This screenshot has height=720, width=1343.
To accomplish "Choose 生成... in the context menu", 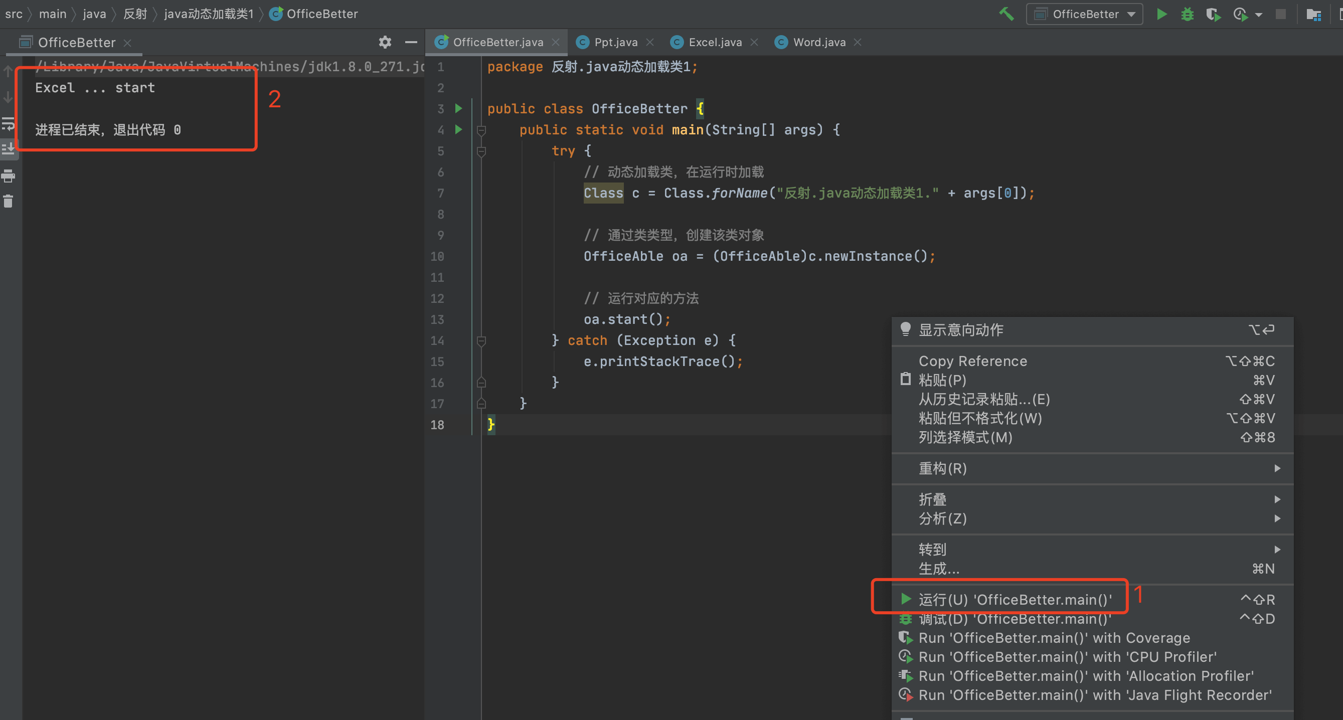I will click(x=1092, y=569).
